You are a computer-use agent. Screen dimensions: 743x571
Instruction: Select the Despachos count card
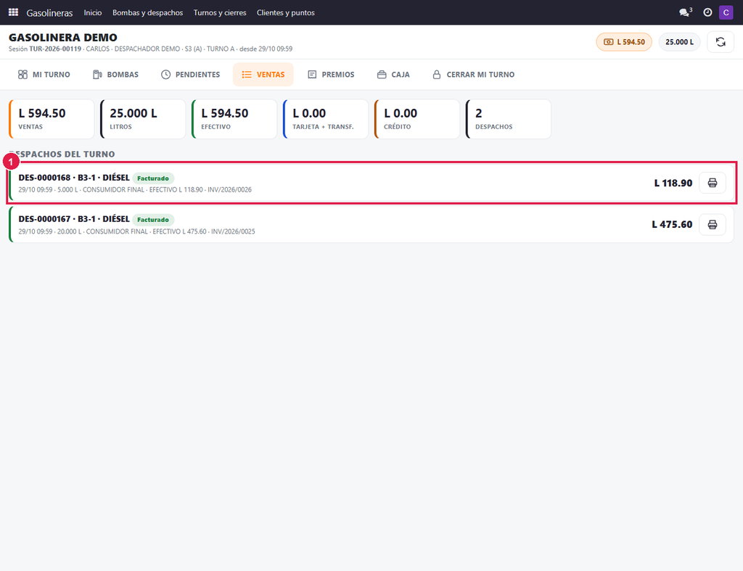click(x=509, y=119)
